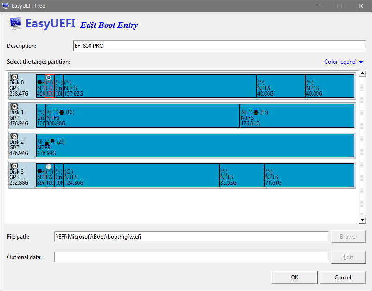Click the Brower button next to File path
The width and height of the screenshot is (372, 291).
pos(348,237)
